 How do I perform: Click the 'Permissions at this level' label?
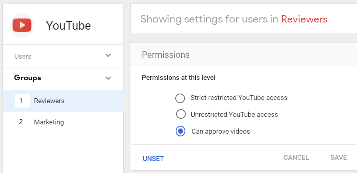click(178, 77)
